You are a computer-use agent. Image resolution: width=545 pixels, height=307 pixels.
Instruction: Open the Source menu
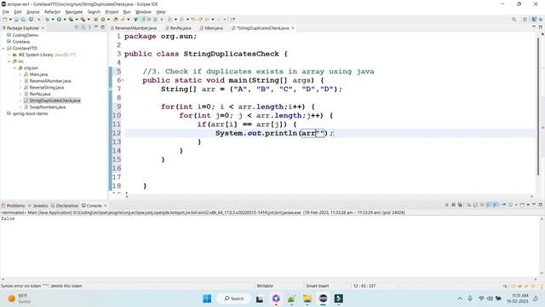coord(32,12)
